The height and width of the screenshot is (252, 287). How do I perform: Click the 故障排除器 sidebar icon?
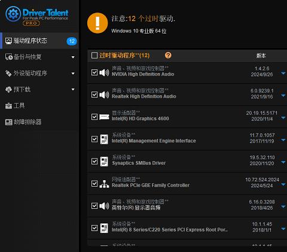click(9, 122)
